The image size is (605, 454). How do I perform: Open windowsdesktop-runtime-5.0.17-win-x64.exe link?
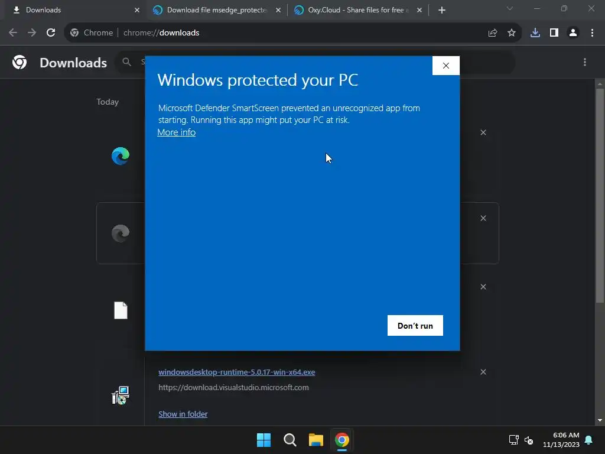(x=236, y=372)
